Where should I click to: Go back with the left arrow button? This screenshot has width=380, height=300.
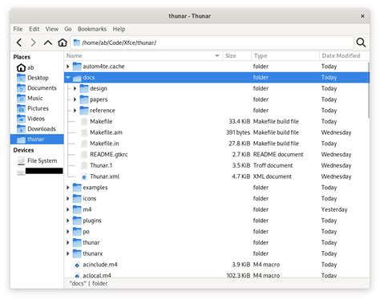[19, 43]
